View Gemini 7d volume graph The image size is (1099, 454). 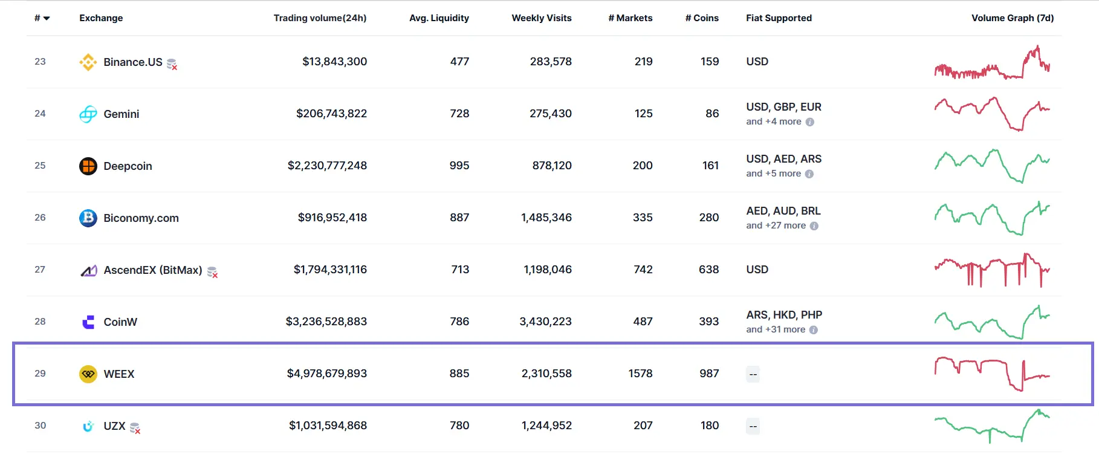[992, 114]
